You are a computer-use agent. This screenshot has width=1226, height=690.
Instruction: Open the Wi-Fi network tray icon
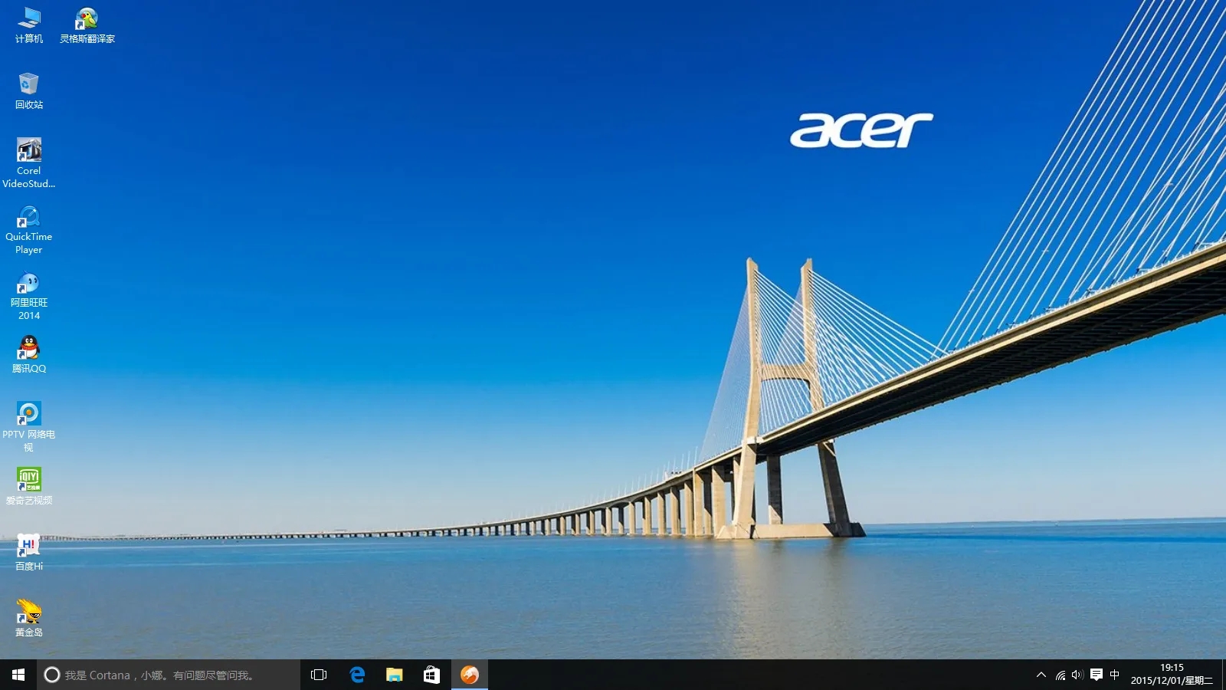click(x=1060, y=675)
